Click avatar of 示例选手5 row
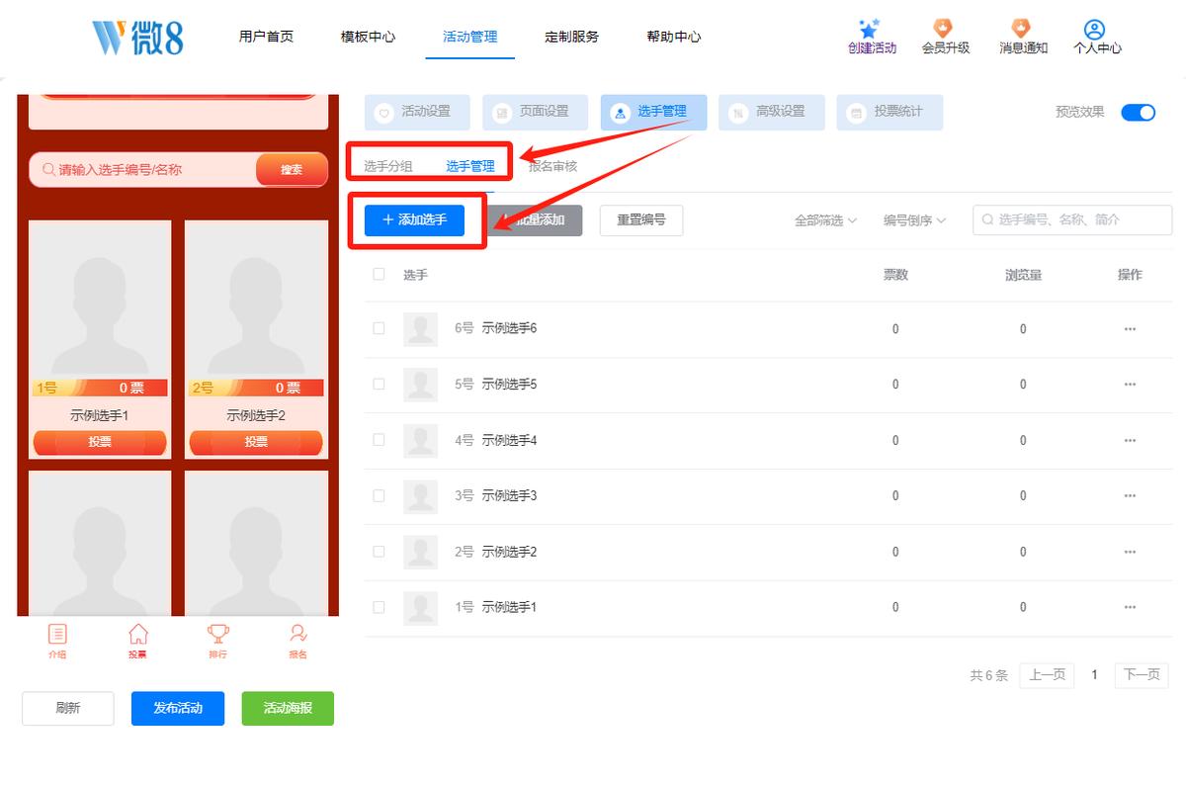 click(421, 385)
